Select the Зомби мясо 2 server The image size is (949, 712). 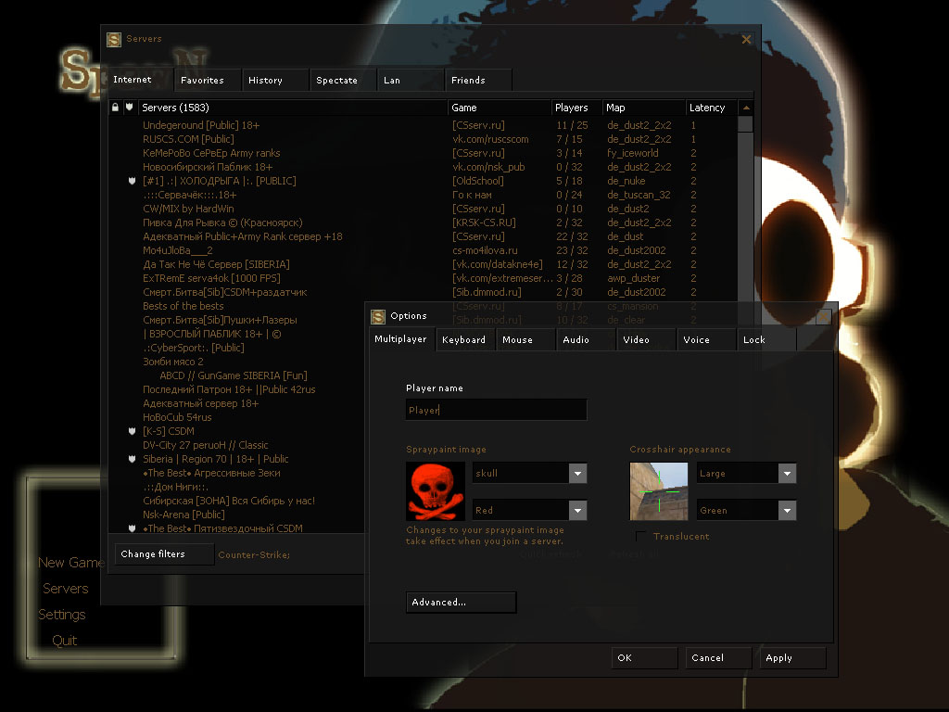pyautogui.click(x=173, y=362)
